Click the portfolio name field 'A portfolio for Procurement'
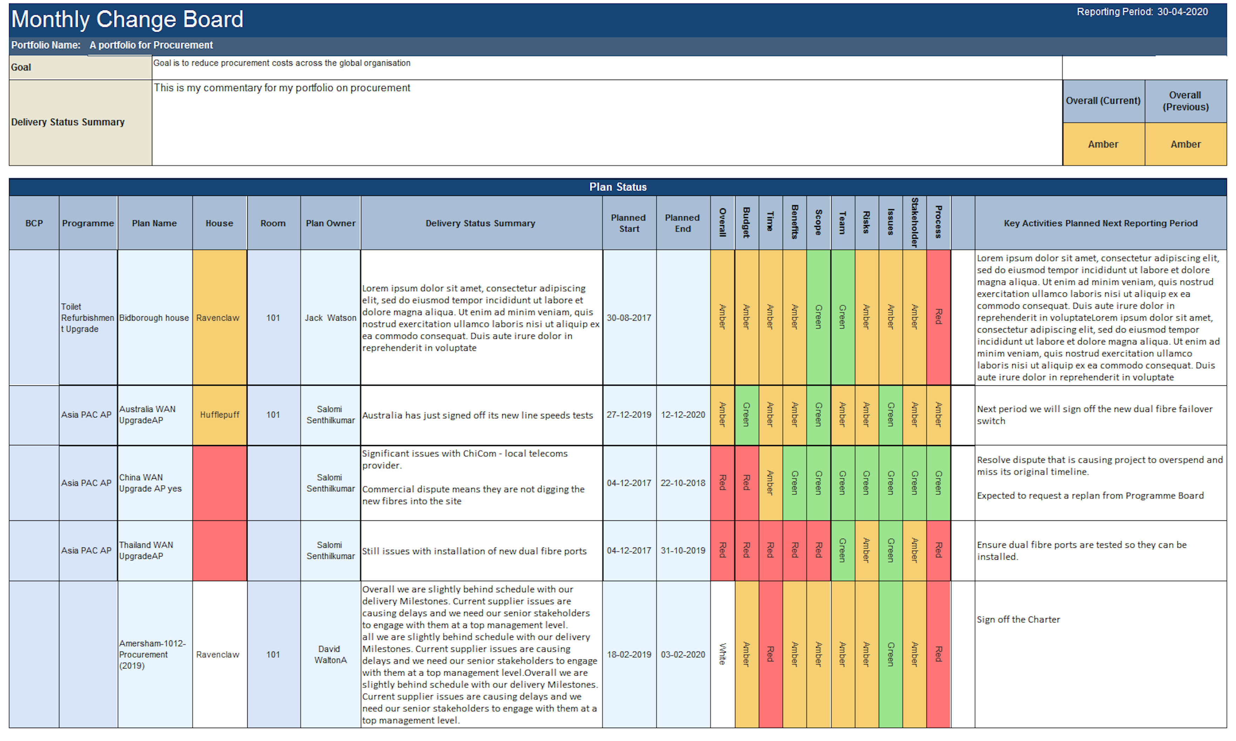 pyautogui.click(x=151, y=45)
